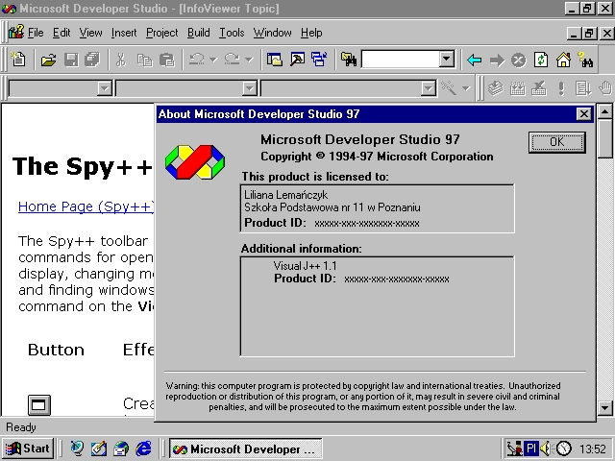Click the Spy++ window button icon in topic
This screenshot has height=461, width=615.
pyautogui.click(x=39, y=404)
